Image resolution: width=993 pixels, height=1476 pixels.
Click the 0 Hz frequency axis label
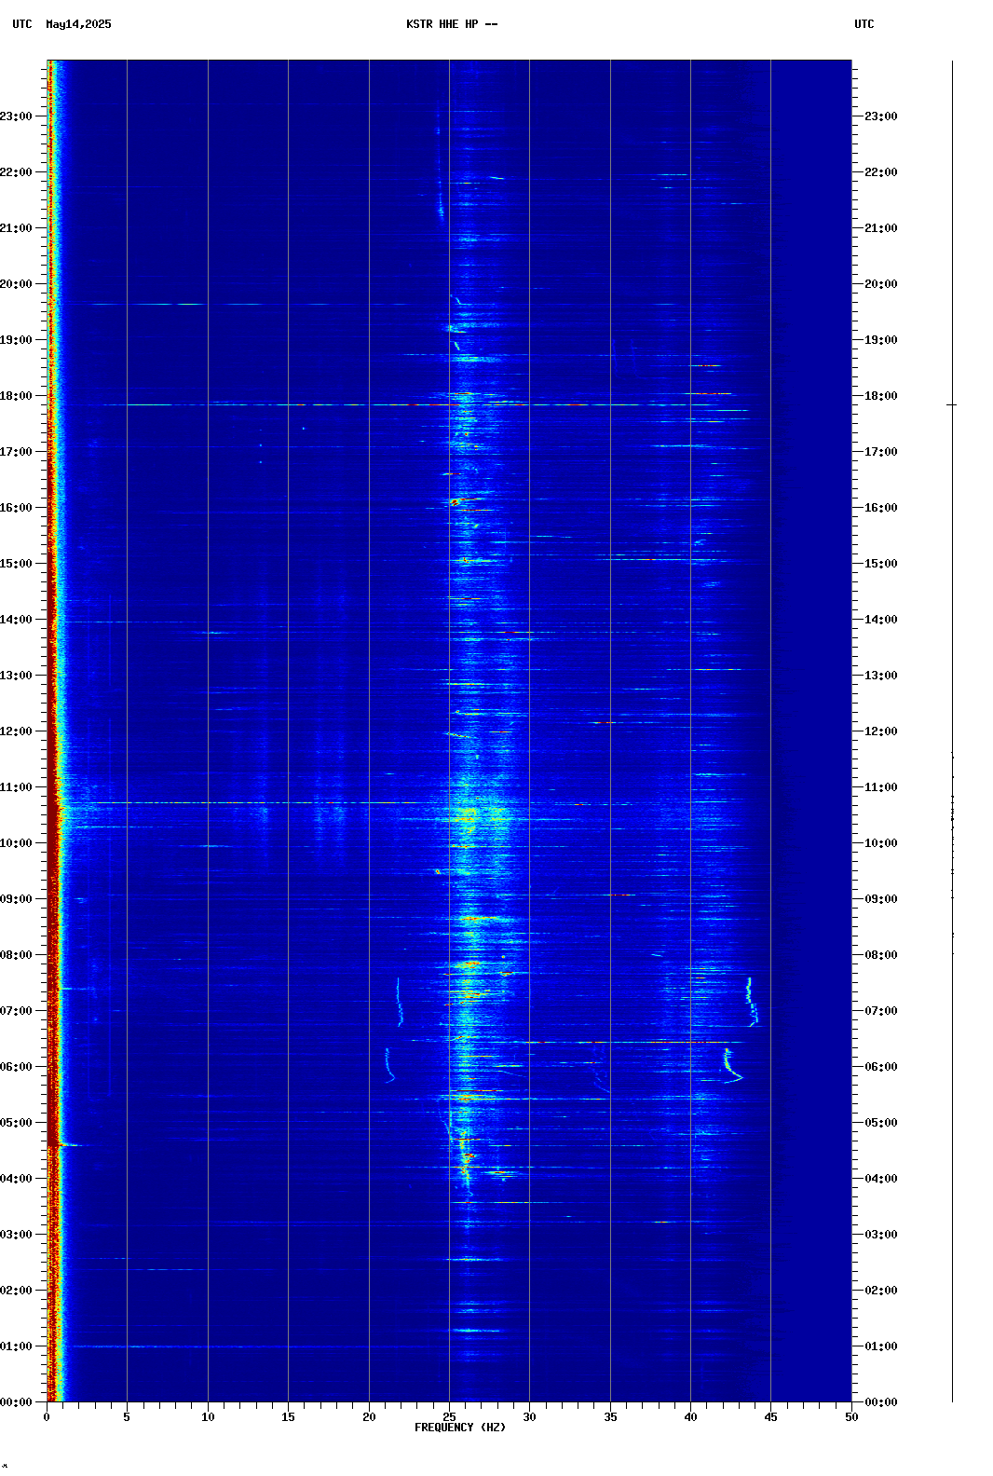47,1417
